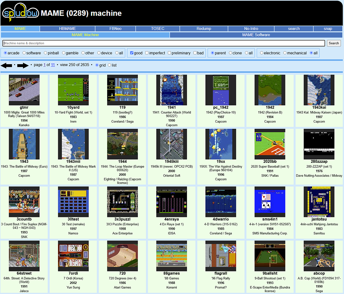Enable the preliminary status checkbox
Image resolution: width=344 pixels, height=294 pixels.
[169, 53]
